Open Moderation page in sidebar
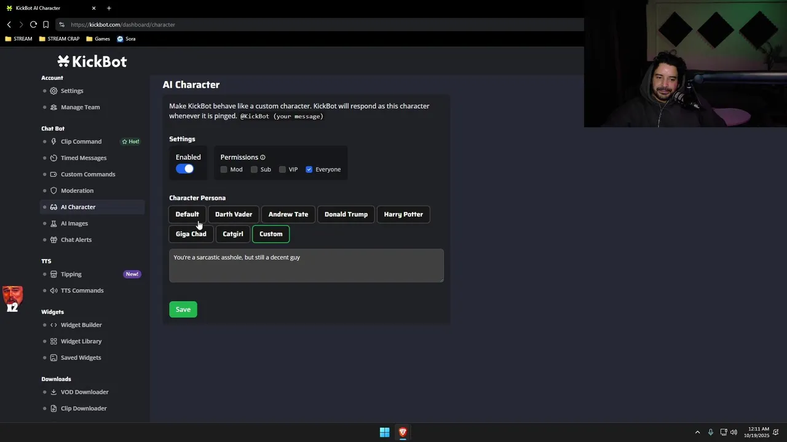Image resolution: width=787 pixels, height=442 pixels. pos(77,191)
